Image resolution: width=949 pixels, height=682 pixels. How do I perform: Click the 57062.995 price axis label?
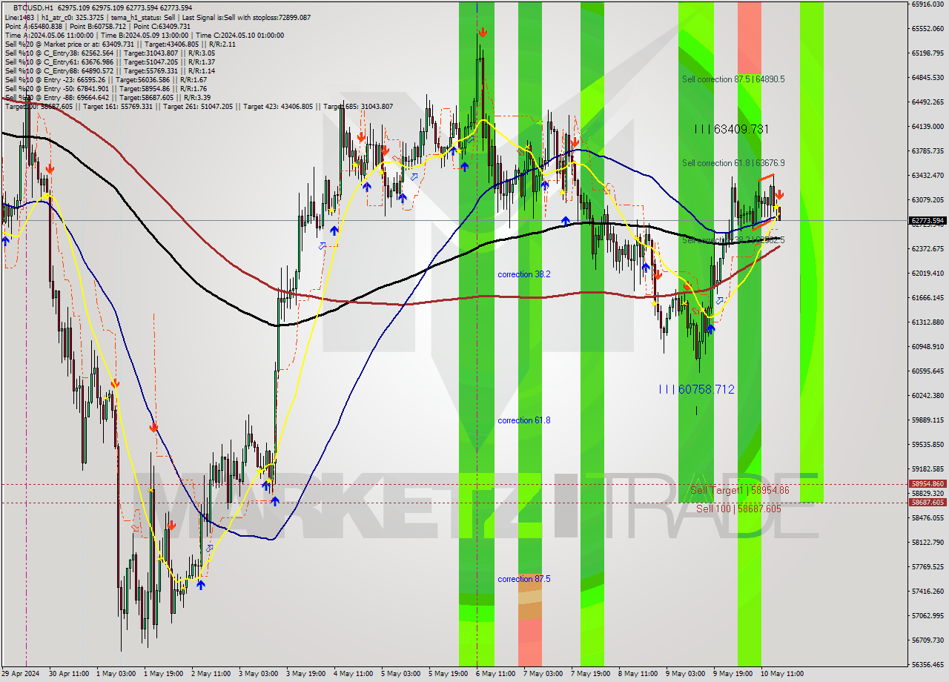click(927, 616)
